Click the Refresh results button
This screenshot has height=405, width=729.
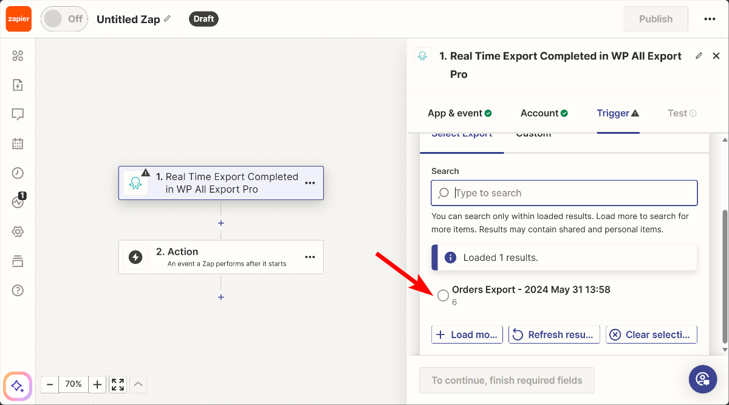pyautogui.click(x=554, y=334)
